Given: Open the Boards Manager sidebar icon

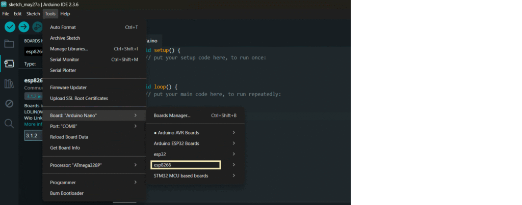Looking at the screenshot, I should (x=9, y=64).
